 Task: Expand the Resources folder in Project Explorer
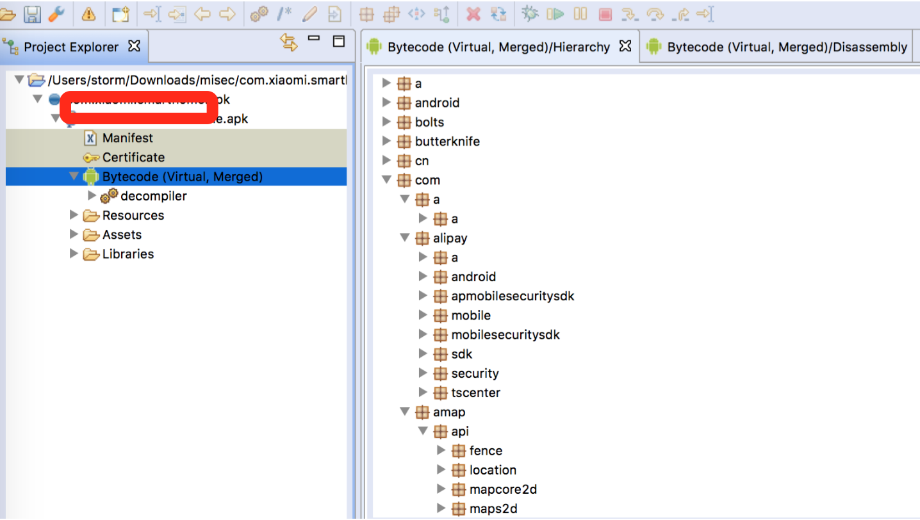pyautogui.click(x=74, y=215)
